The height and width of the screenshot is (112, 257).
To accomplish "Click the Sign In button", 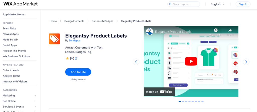I will [243, 4].
